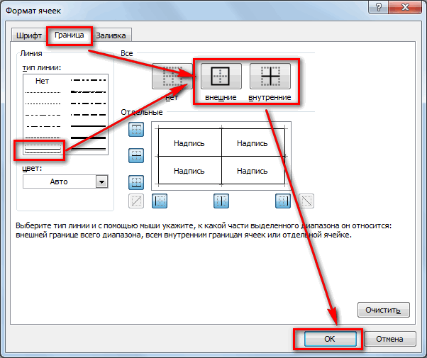Select the medium dash-dot-dot line style
The height and width of the screenshot is (358, 427).
(x=88, y=80)
